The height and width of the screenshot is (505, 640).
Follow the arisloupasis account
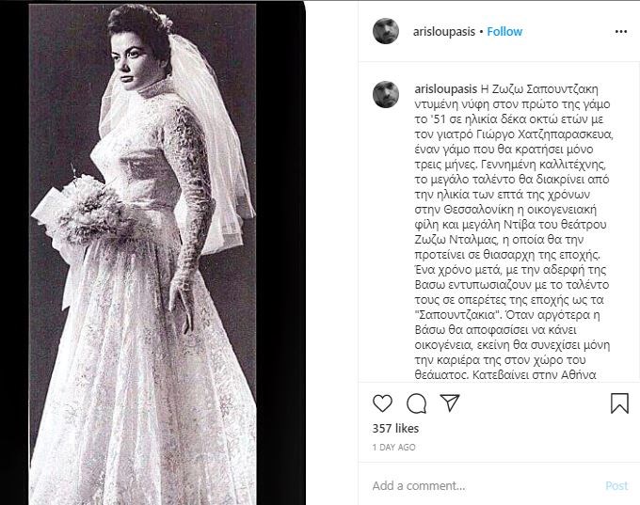click(x=504, y=31)
